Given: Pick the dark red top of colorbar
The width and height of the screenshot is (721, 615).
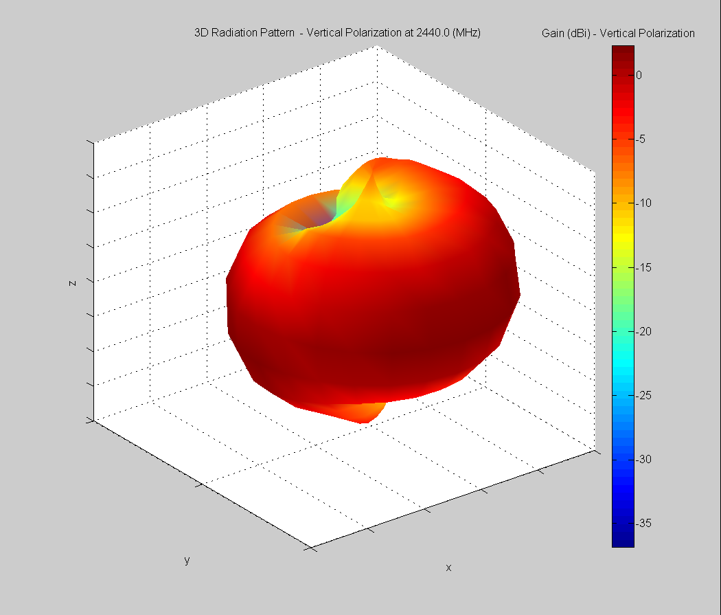Looking at the screenshot, I should [x=623, y=52].
